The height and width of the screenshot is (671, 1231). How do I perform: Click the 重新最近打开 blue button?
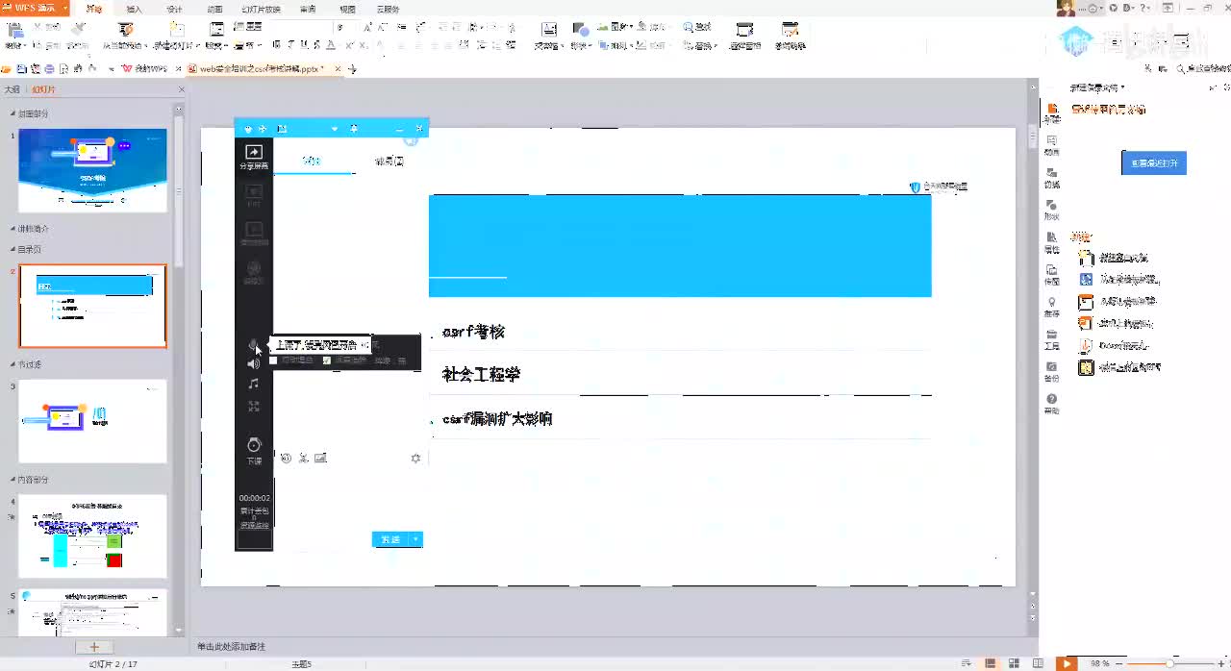(1154, 163)
